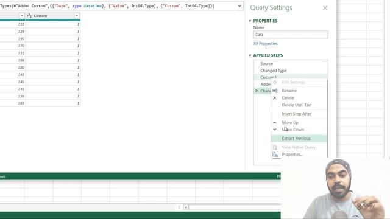Expand the formula bar with its chevron
Image resolution: width=390 pixels, height=219 pixels.
[x=239, y=5]
